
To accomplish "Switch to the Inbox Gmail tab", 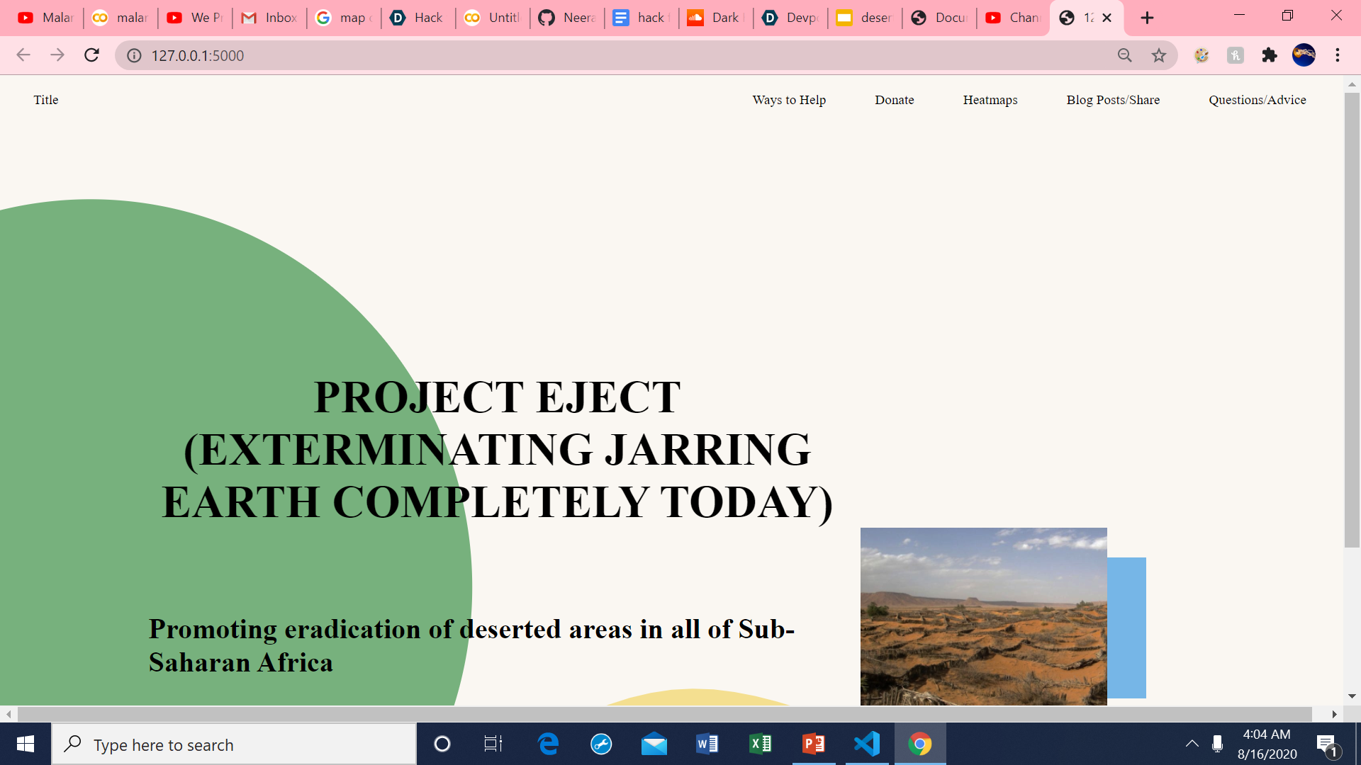I will click(x=269, y=18).
